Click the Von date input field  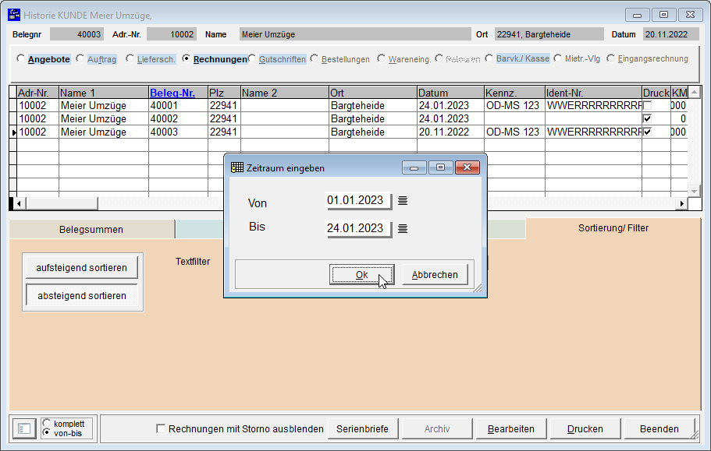click(x=358, y=200)
